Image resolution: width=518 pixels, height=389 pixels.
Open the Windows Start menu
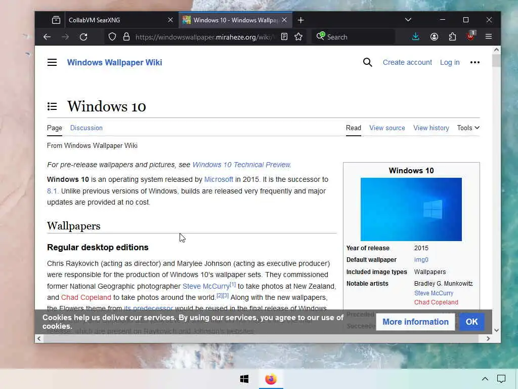[244, 379]
